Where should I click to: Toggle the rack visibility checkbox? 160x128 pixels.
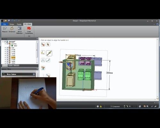pyautogui.click(x=7, y=48)
